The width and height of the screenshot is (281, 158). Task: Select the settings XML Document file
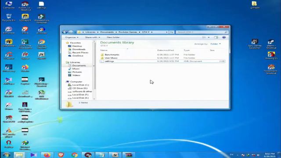point(162,61)
